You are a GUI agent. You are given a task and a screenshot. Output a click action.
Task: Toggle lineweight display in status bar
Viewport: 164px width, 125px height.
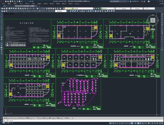tap(135, 123)
